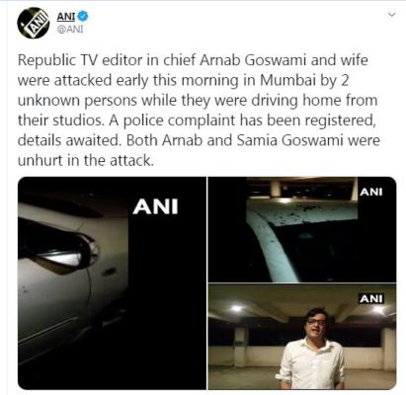Click the ANI watermark on car door photo
The width and height of the screenshot is (406, 395).
(x=155, y=206)
